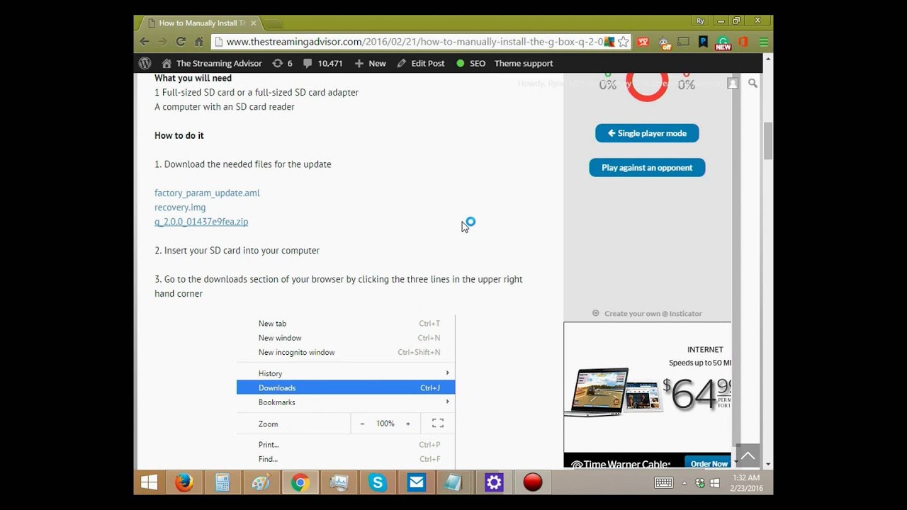Click the laptop image in internet ad
The width and height of the screenshot is (907, 510).
[x=597, y=392]
